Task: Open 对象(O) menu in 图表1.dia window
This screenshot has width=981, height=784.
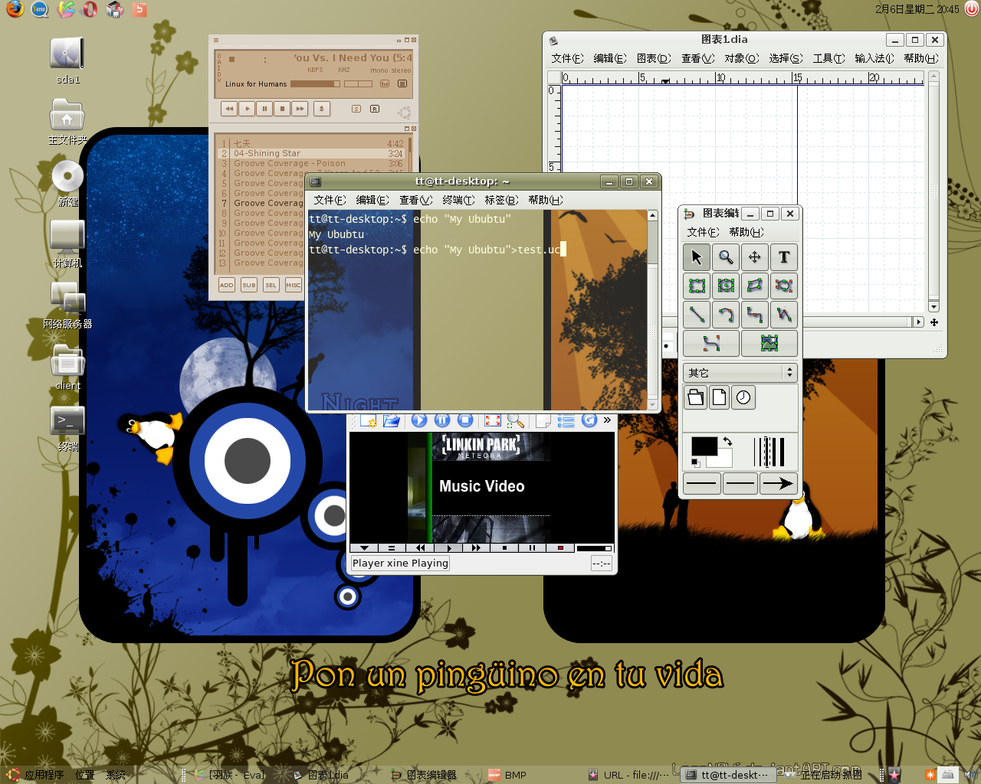Action: (x=741, y=58)
